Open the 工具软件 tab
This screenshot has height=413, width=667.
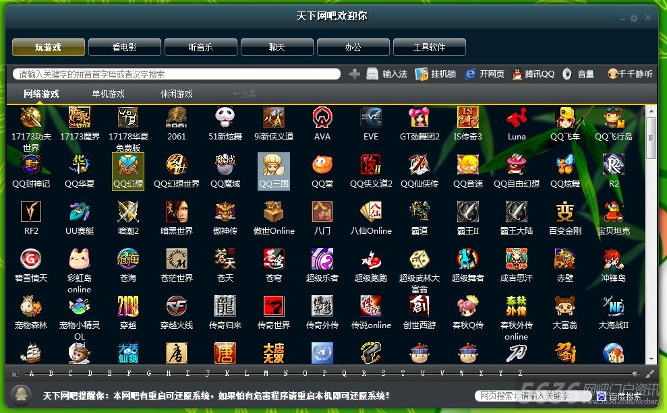point(429,47)
